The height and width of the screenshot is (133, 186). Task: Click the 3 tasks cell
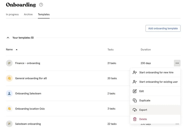111,109
